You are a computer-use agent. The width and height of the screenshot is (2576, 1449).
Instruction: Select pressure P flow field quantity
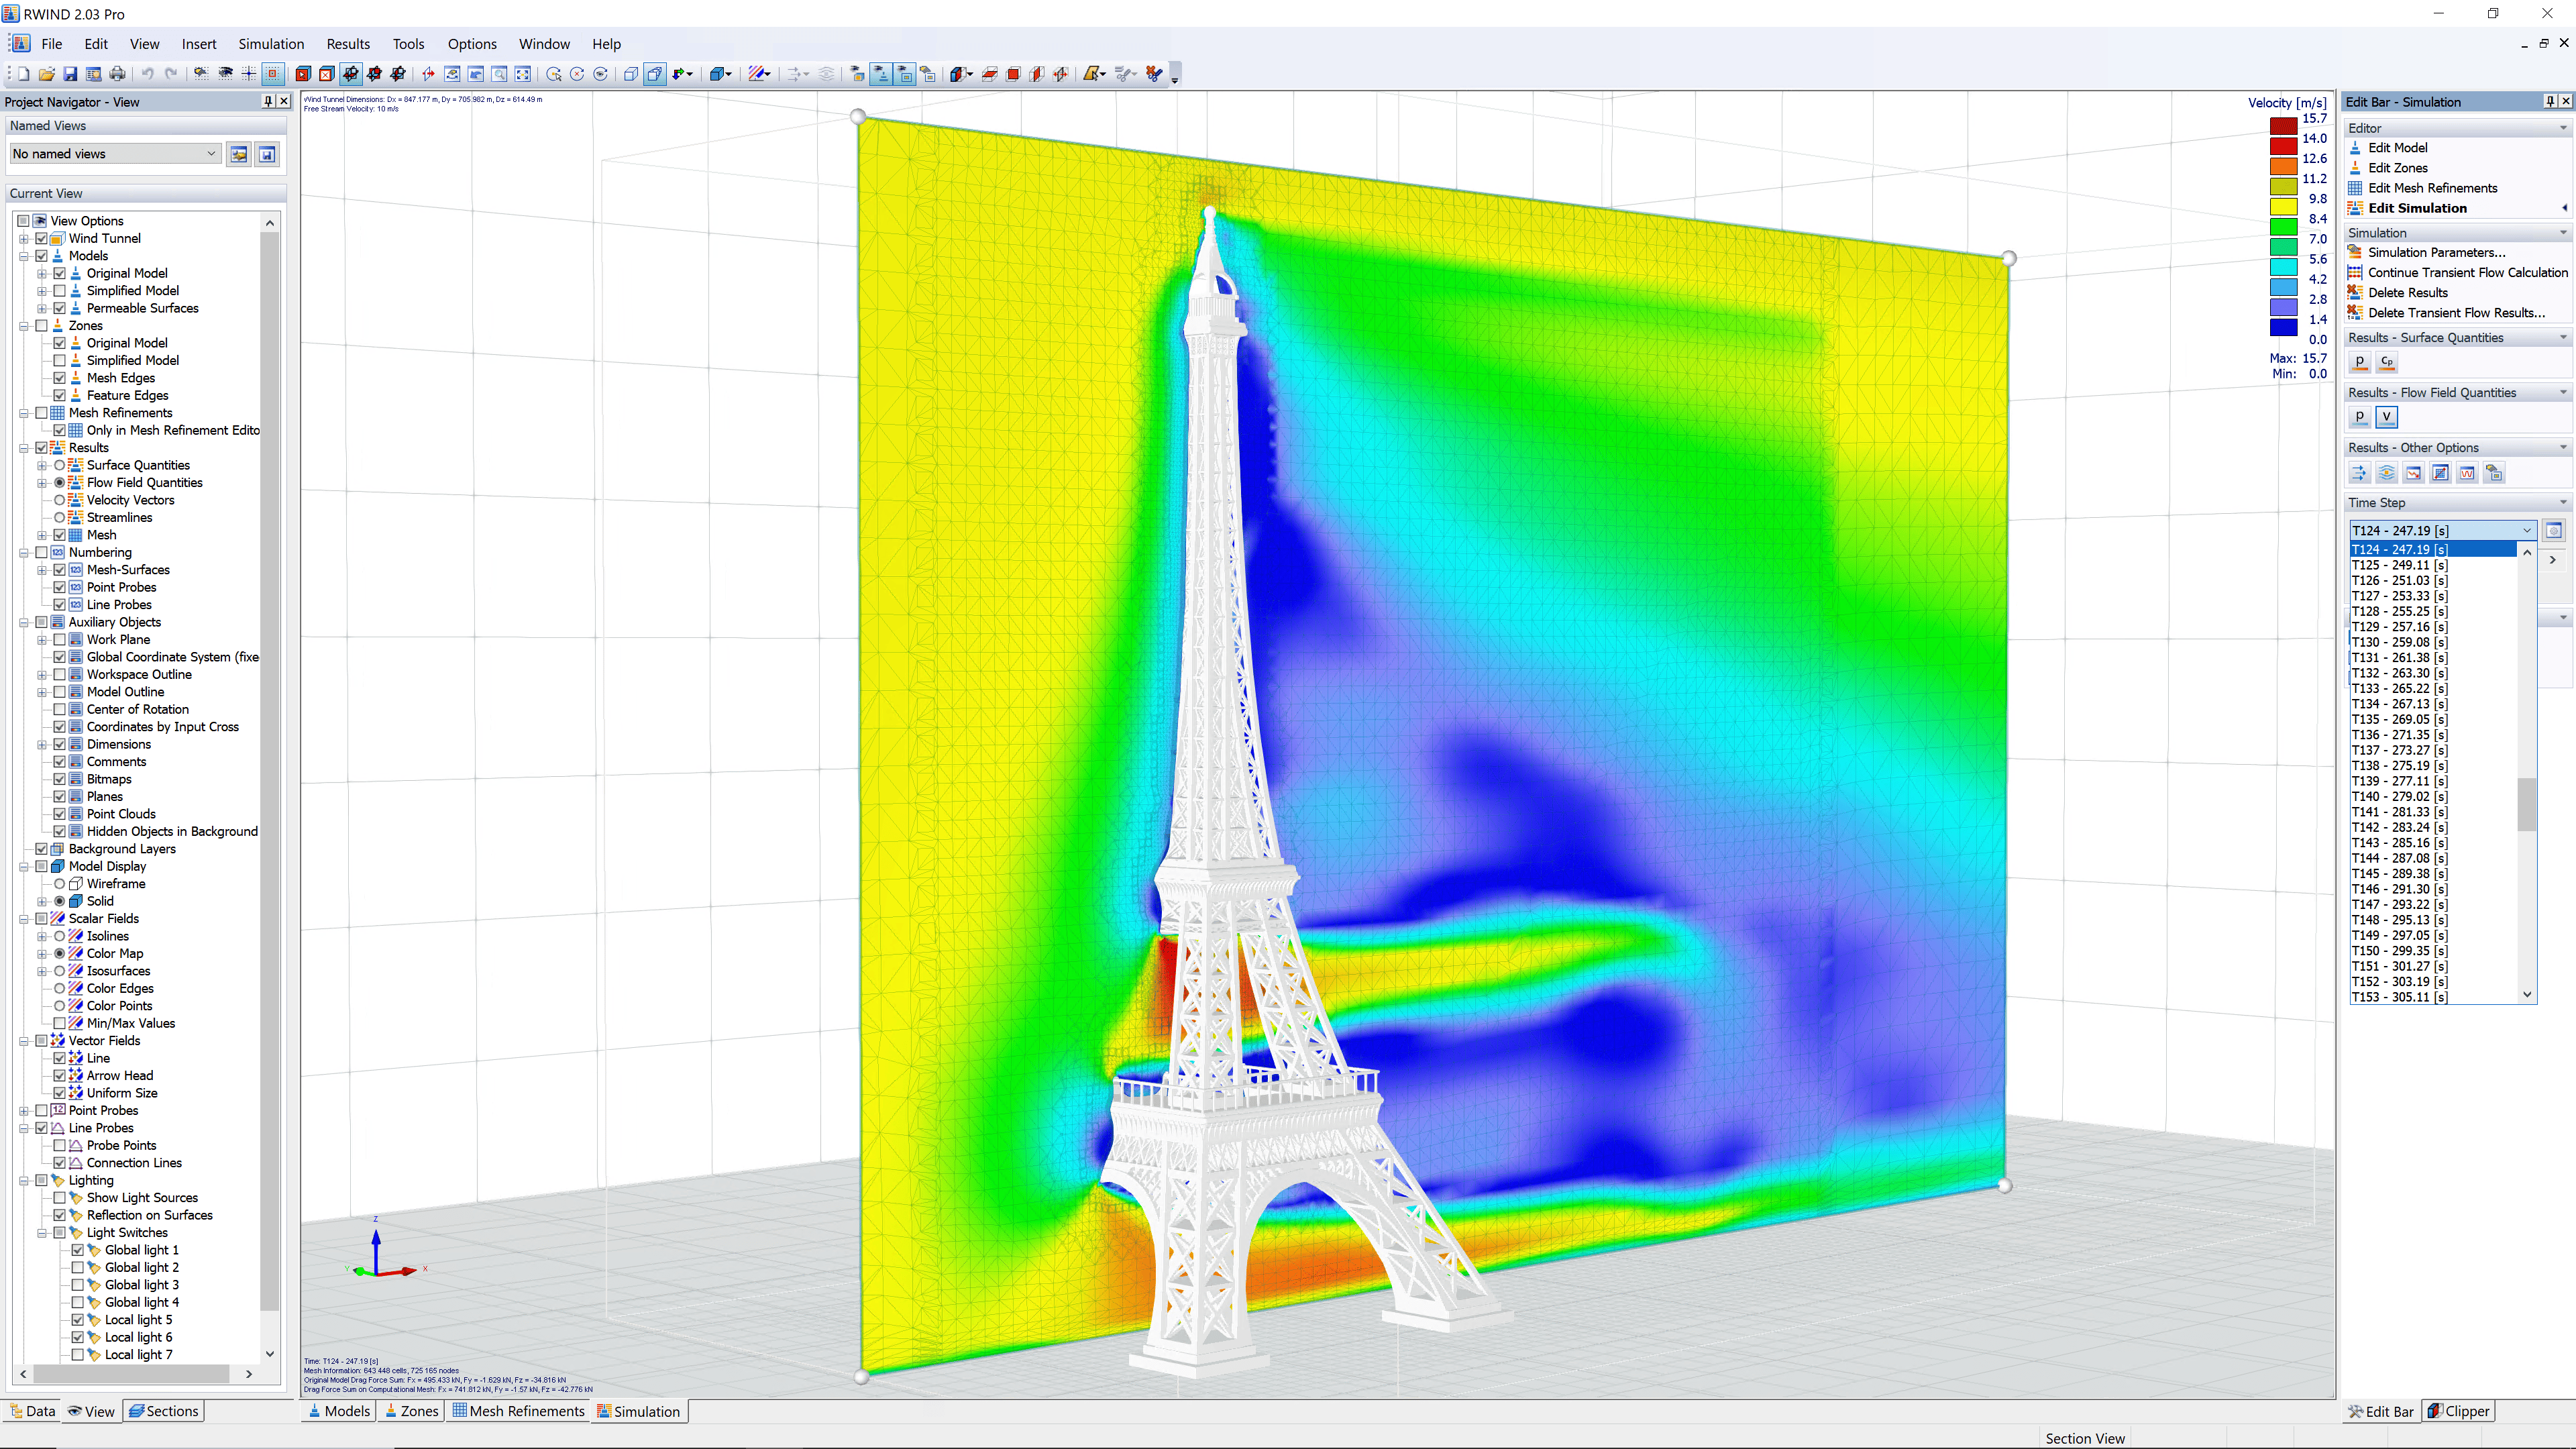tap(2360, 417)
